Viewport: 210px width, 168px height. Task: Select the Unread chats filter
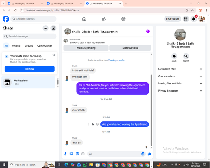point(16,46)
